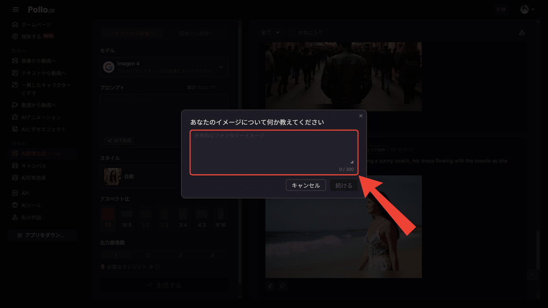The width and height of the screenshot is (548, 308).
Task: Click the AIアニメーション sidebar icon
Action: point(15,117)
